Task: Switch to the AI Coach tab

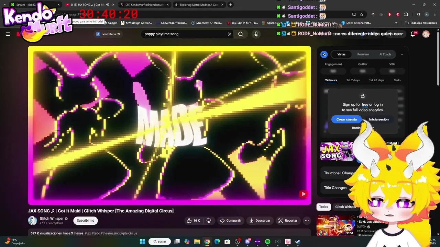Action: [x=385, y=54]
